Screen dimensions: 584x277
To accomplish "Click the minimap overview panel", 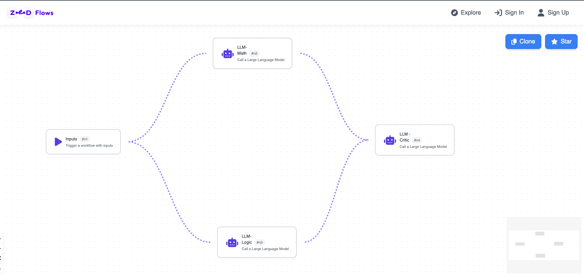I will 544,245.
